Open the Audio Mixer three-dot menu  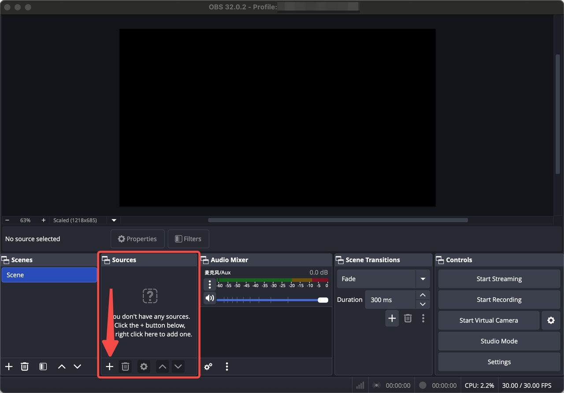(x=227, y=367)
